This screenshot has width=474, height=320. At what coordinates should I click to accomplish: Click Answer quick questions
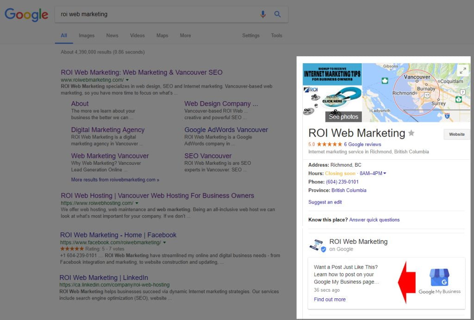374,220
